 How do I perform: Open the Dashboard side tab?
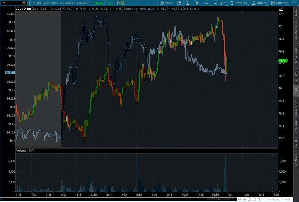(296, 128)
